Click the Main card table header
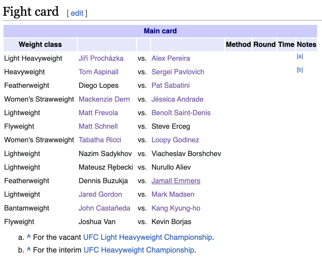This screenshot has width=322, height=259. (x=160, y=31)
